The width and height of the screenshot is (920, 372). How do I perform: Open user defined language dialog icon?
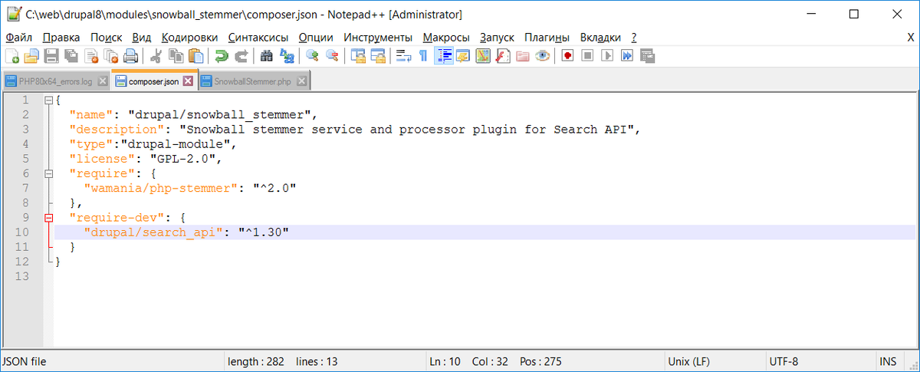point(463,55)
